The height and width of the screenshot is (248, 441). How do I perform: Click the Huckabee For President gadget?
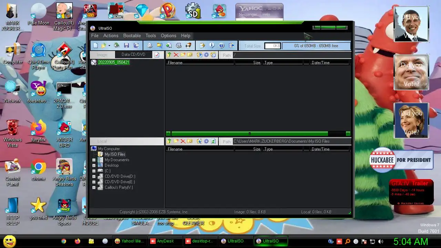(401, 160)
